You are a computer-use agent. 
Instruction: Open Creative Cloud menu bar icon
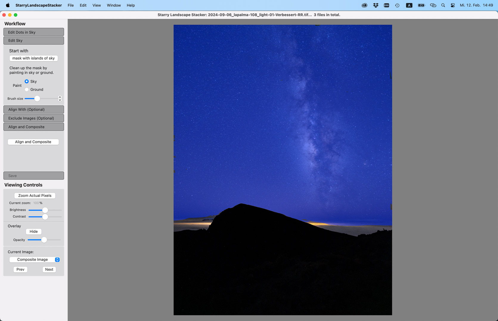click(364, 5)
